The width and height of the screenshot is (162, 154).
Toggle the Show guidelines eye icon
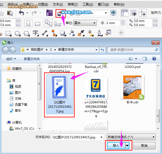tap(142, 13)
